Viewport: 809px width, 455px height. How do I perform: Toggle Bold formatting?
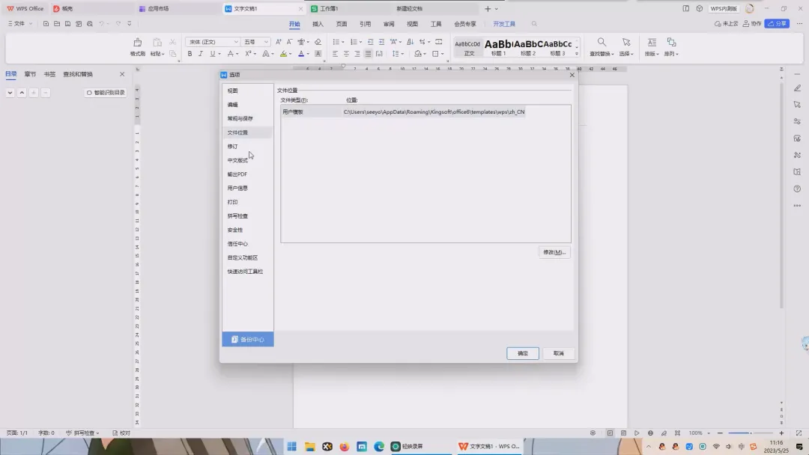(190, 54)
